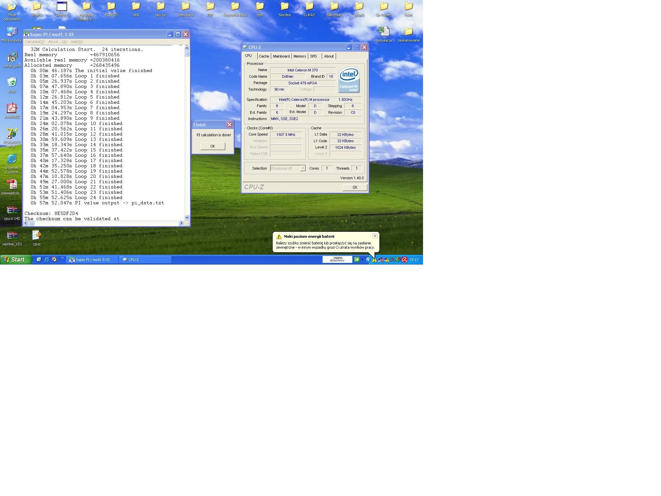Click the Level 2 1024 KBytes value
The height and width of the screenshot is (496, 661).
click(x=345, y=147)
